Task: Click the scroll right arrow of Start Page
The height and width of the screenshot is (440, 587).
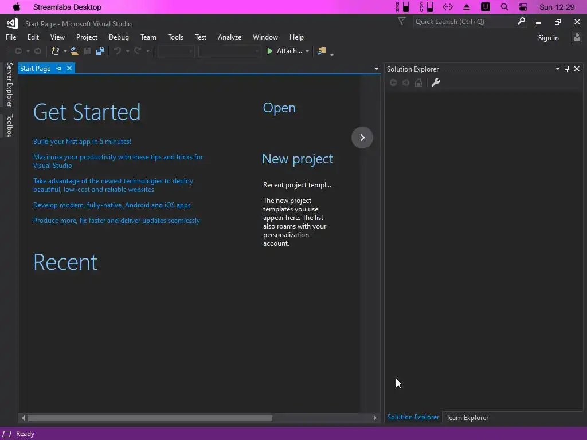Action: (x=375, y=418)
